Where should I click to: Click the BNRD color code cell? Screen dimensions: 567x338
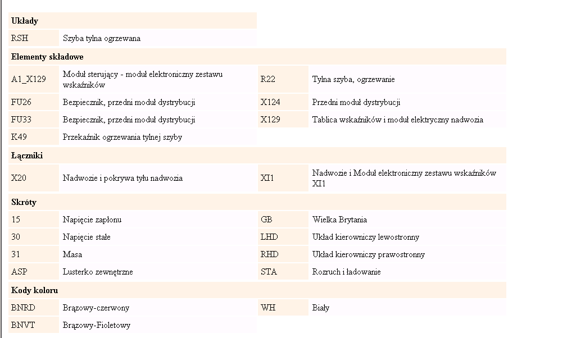point(23,308)
